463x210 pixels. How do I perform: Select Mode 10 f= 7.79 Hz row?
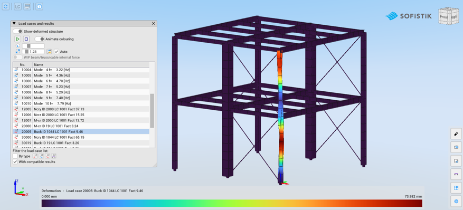[x=81, y=103]
